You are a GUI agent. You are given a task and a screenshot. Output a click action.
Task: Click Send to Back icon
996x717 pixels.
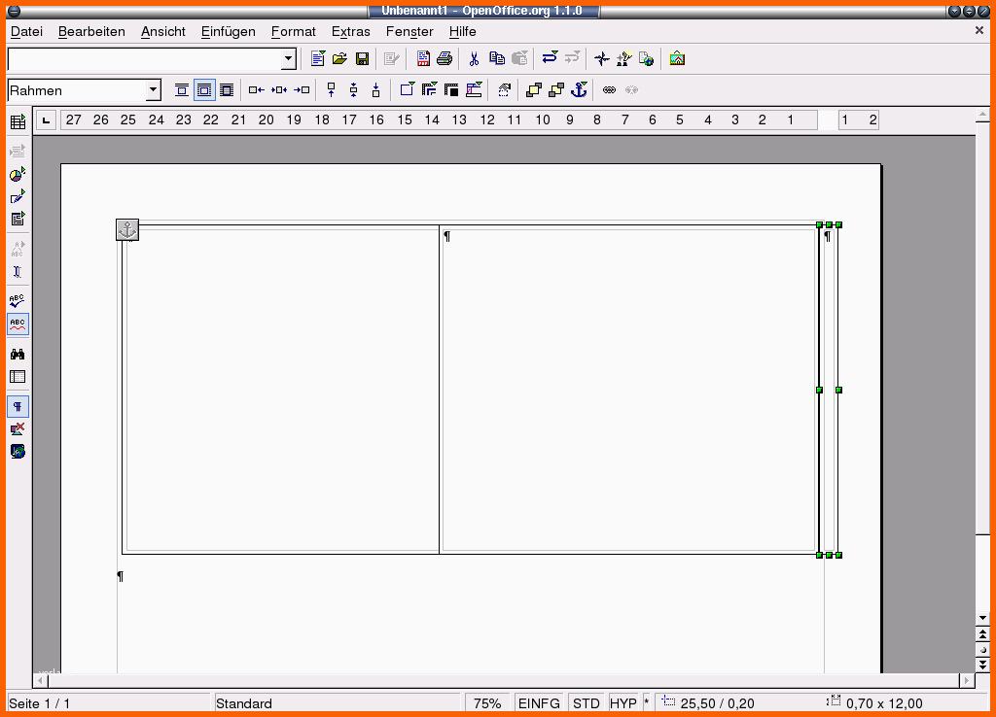[556, 90]
